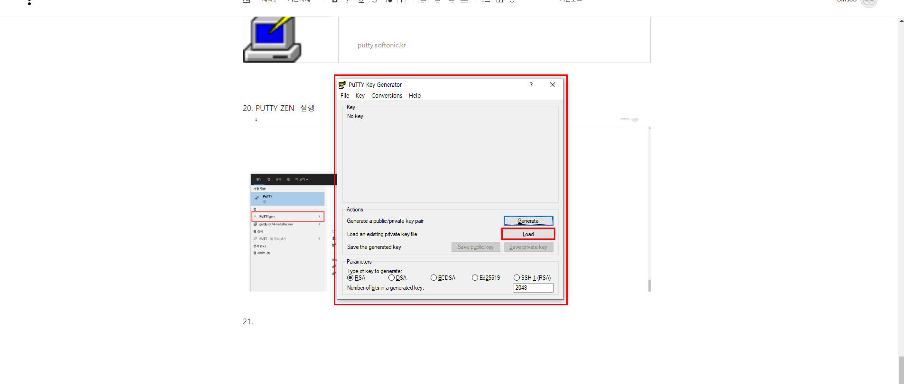This screenshot has height=384, width=904.
Task: Switch to the 문서 search tab
Action: click(278, 180)
